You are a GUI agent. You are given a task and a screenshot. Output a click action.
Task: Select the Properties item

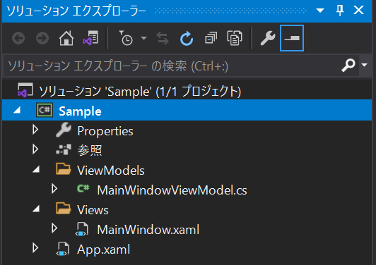click(x=105, y=131)
